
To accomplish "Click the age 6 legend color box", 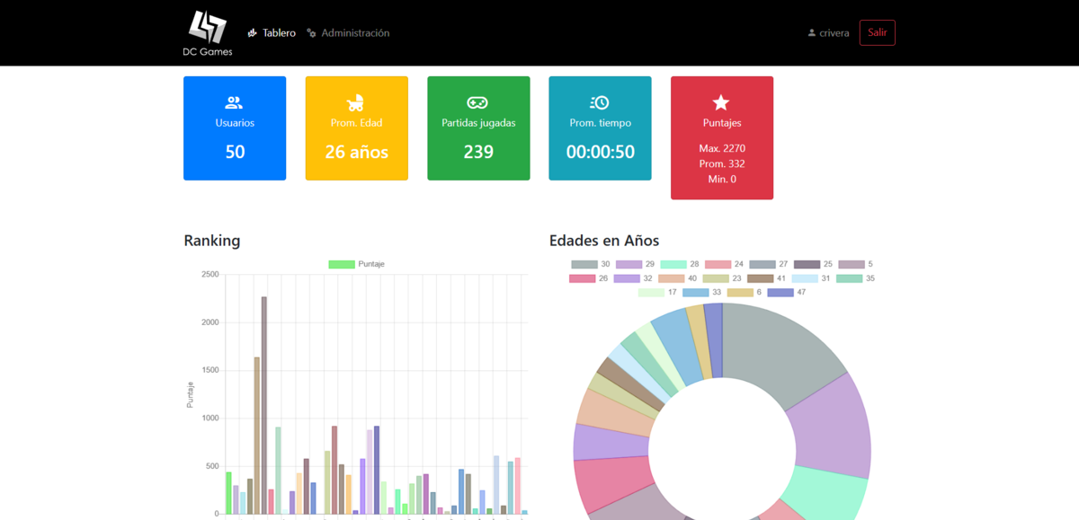I will [x=740, y=292].
